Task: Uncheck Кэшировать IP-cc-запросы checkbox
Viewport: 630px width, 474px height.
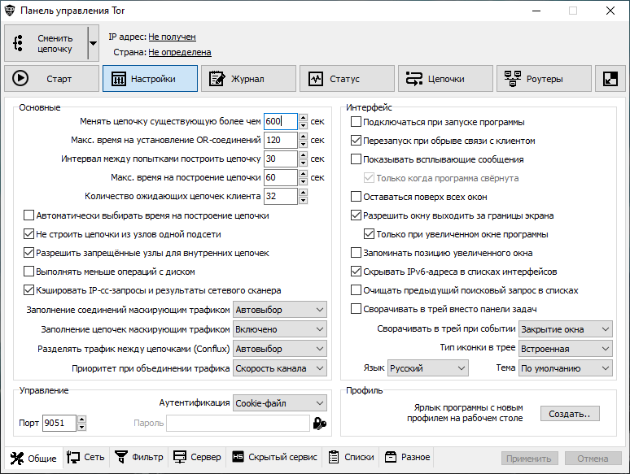Action: [x=29, y=290]
